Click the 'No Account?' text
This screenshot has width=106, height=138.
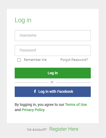pyautogui.click(x=37, y=129)
